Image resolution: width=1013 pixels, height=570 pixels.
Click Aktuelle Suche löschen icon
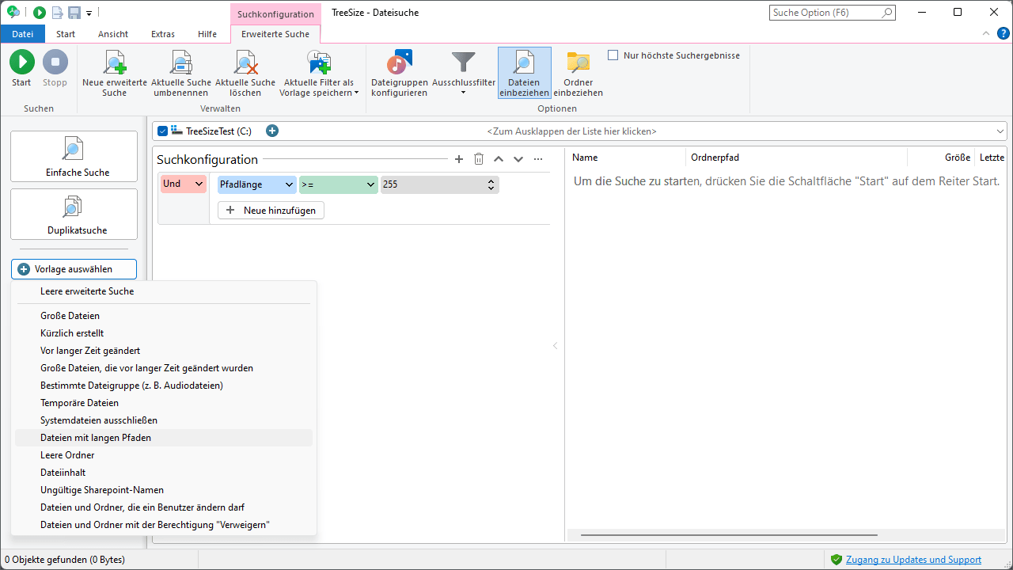[245, 63]
